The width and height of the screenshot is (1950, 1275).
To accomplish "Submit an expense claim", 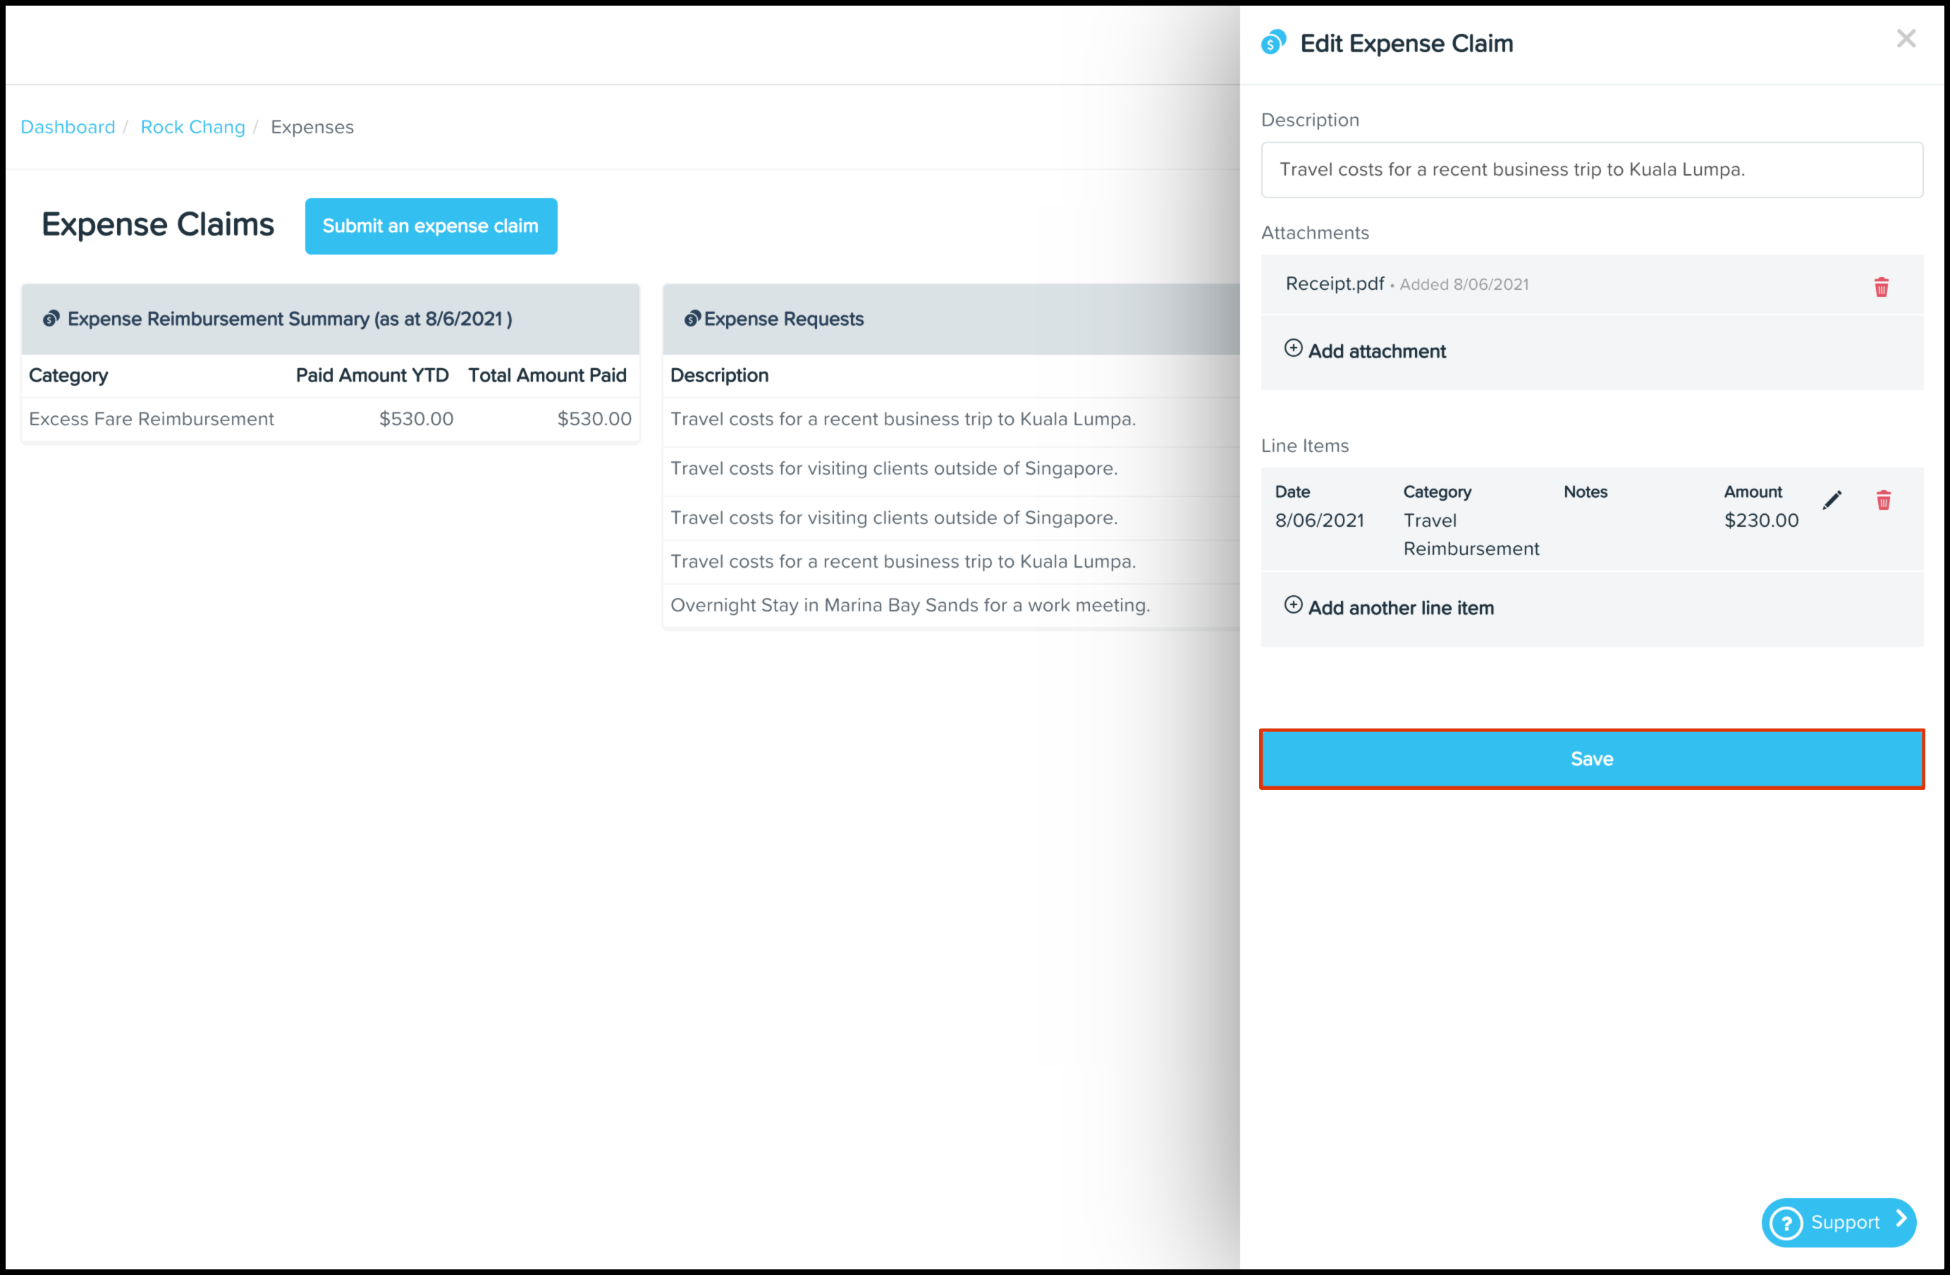I will pos(431,226).
